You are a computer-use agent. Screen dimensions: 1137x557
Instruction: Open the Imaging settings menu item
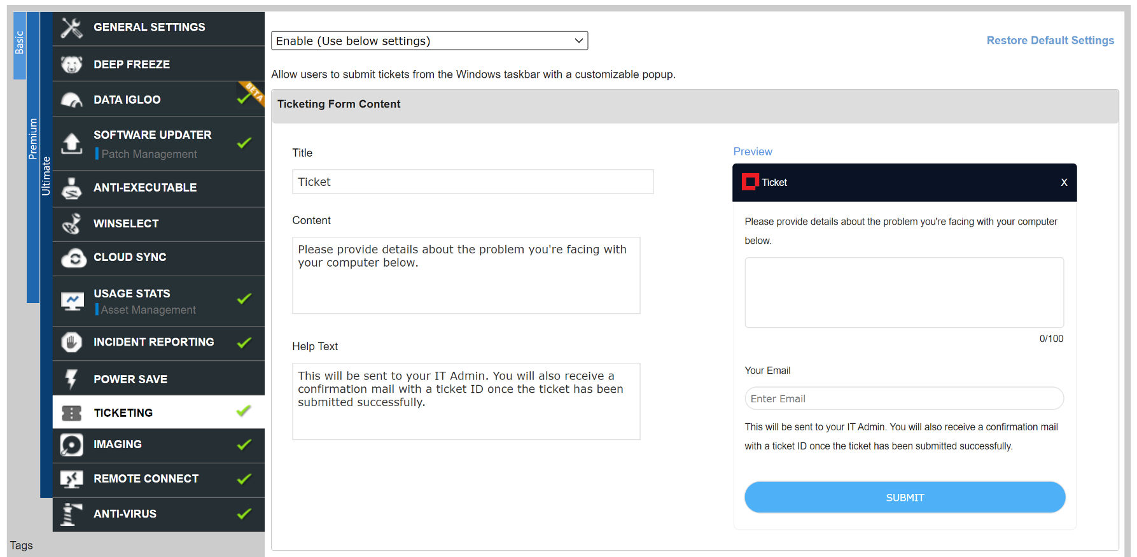(118, 444)
